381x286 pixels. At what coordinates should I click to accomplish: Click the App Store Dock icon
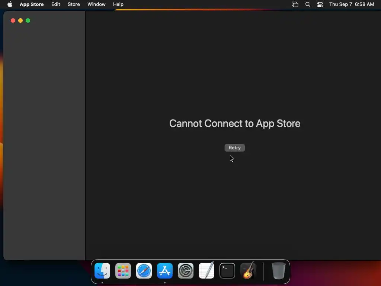tap(165, 271)
